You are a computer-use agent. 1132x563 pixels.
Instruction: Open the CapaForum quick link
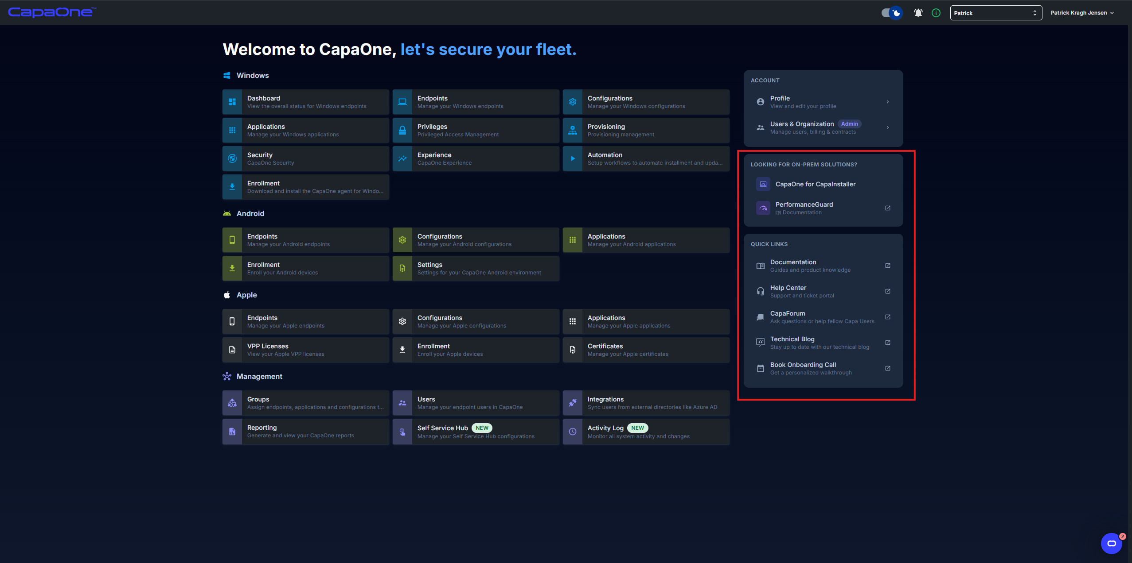823,317
